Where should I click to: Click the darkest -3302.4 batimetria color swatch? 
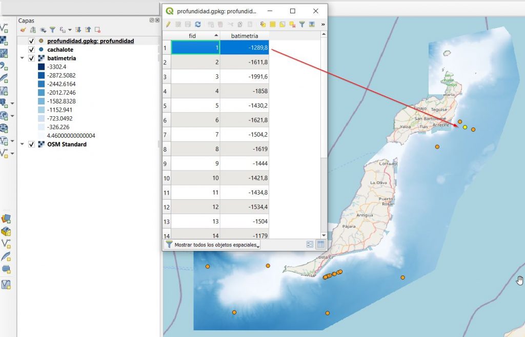coord(42,66)
